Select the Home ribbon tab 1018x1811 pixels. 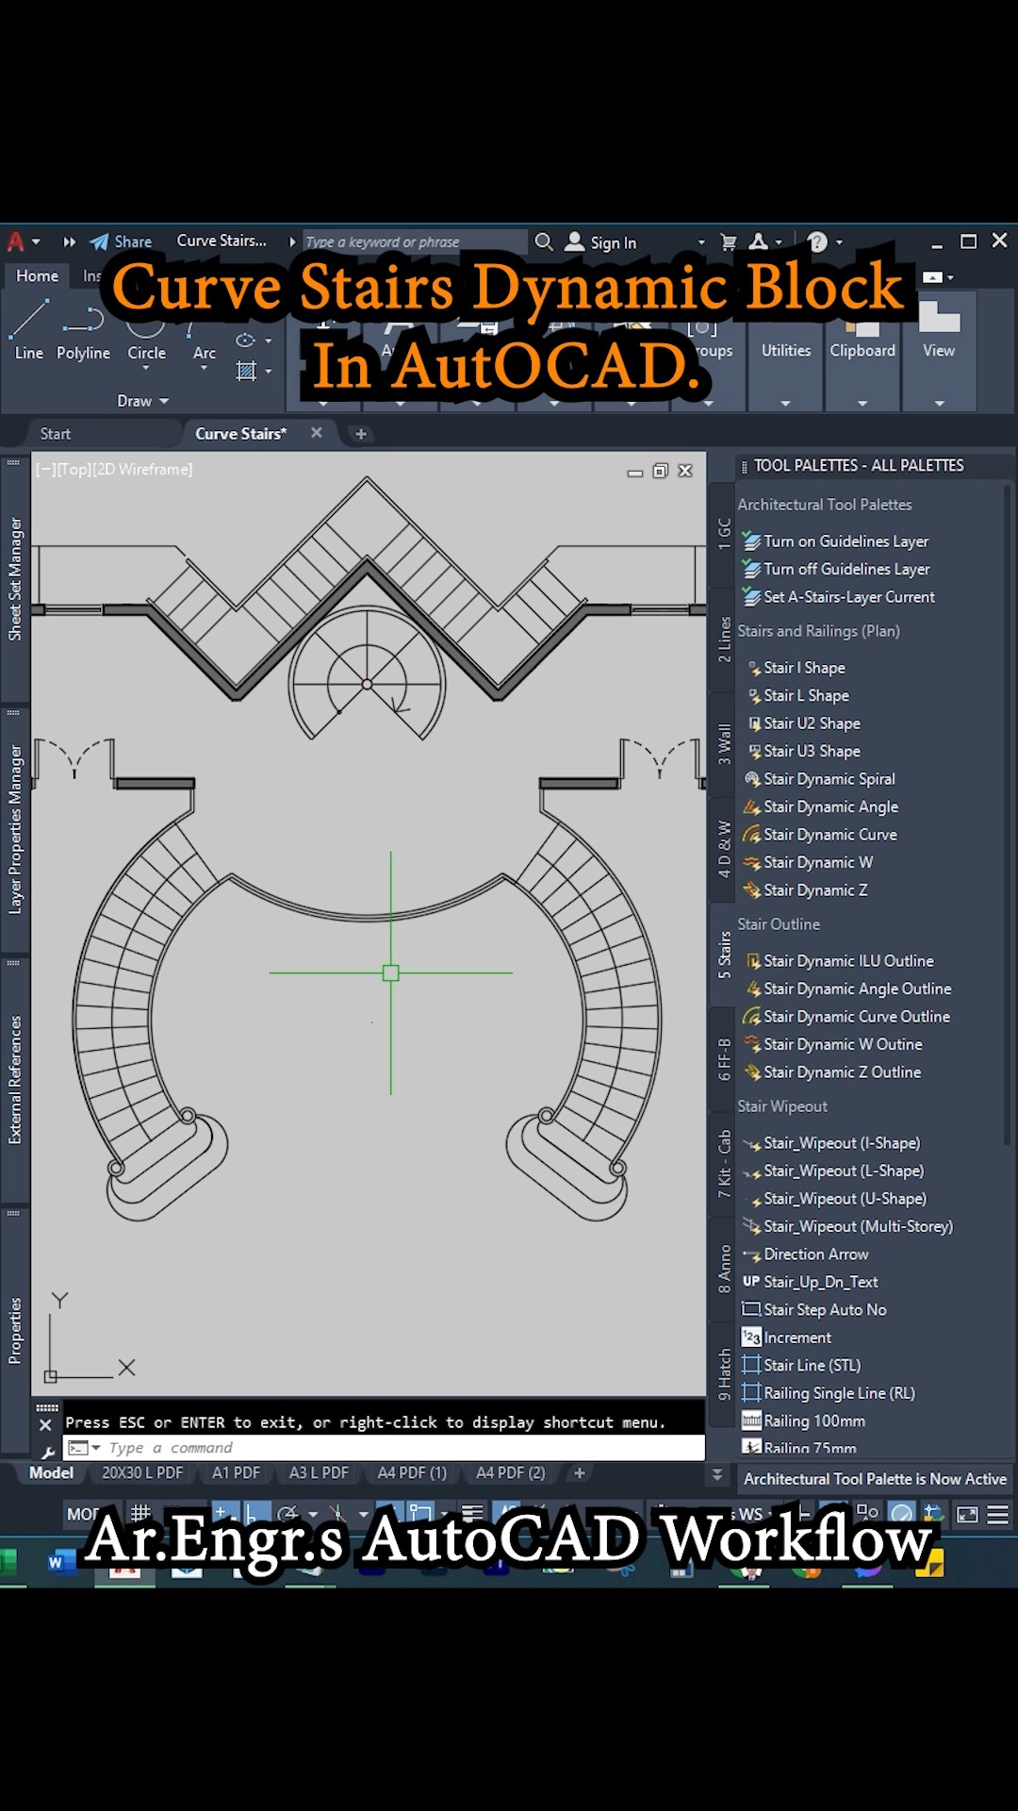(38, 275)
